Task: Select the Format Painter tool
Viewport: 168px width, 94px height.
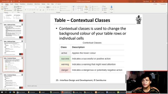Action: [x=8, y=10]
